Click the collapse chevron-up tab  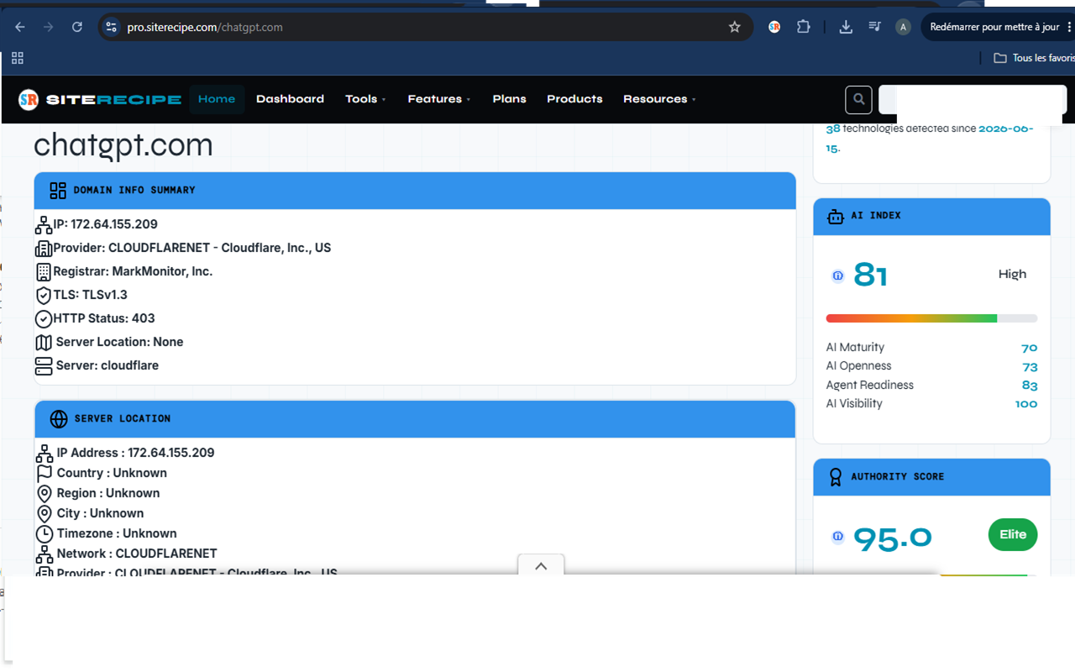[541, 566]
